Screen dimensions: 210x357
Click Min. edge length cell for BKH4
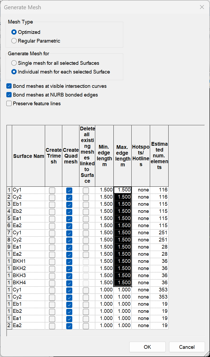click(104, 283)
